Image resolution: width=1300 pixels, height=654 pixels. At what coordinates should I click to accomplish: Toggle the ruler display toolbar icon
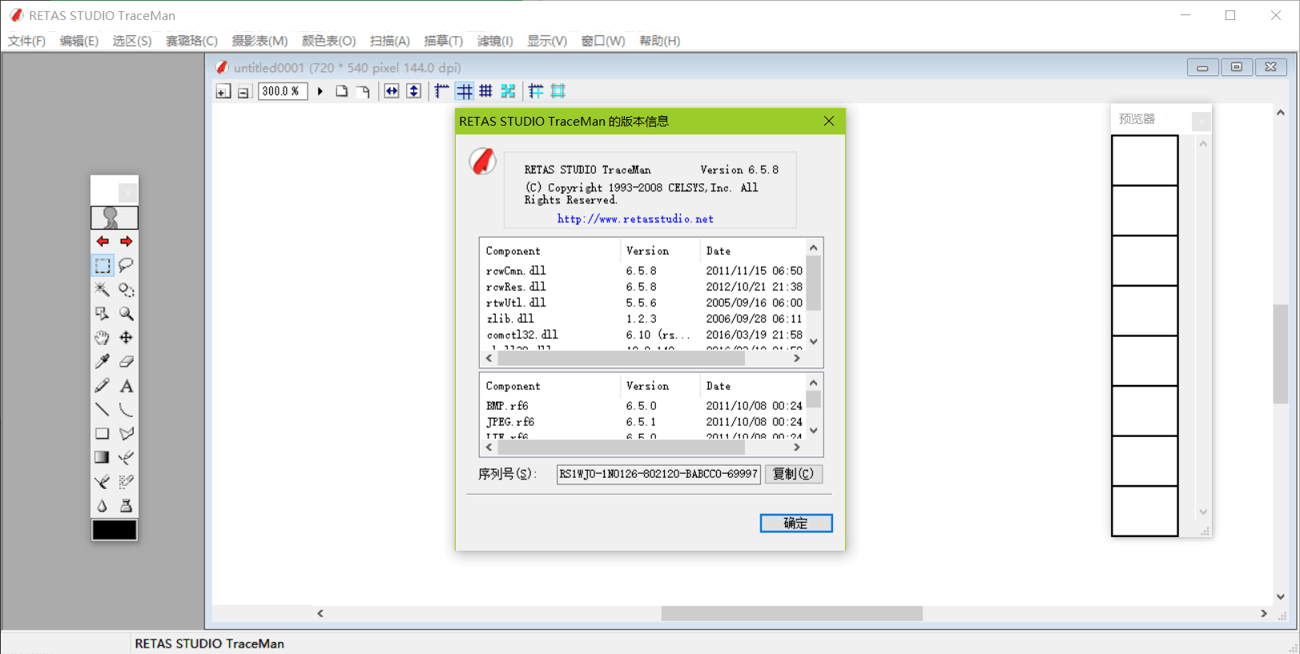tap(441, 91)
